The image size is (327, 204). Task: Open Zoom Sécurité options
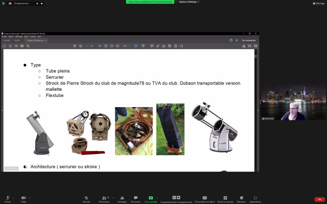pos(86,199)
